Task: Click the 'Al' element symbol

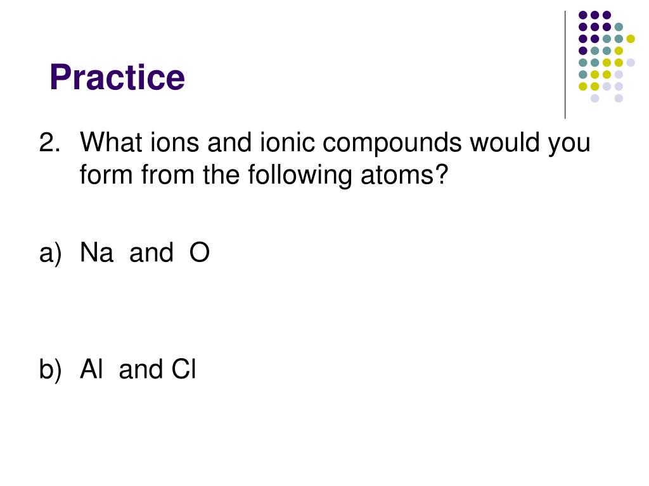Action: point(91,369)
